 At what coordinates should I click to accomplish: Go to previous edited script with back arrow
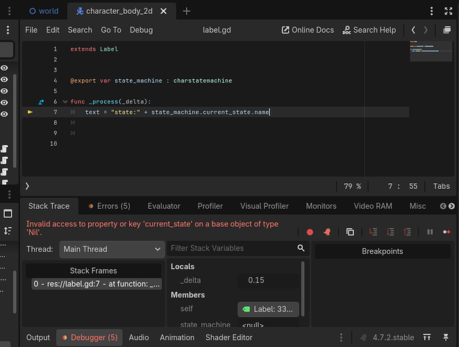pyautogui.click(x=413, y=30)
